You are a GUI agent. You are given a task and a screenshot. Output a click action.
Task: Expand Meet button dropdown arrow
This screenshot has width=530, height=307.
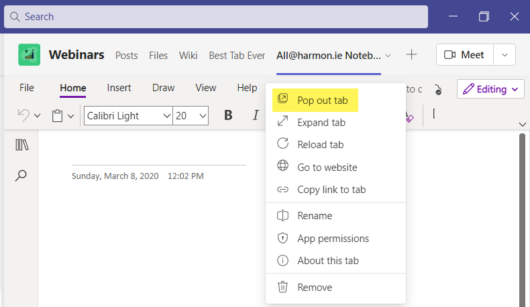[x=505, y=55]
